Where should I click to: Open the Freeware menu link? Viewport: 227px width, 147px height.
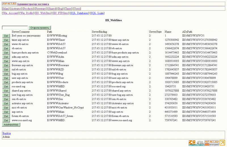click(41, 9)
